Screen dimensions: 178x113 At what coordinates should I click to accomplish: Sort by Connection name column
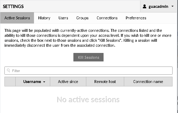pyautogui.click(x=148, y=82)
